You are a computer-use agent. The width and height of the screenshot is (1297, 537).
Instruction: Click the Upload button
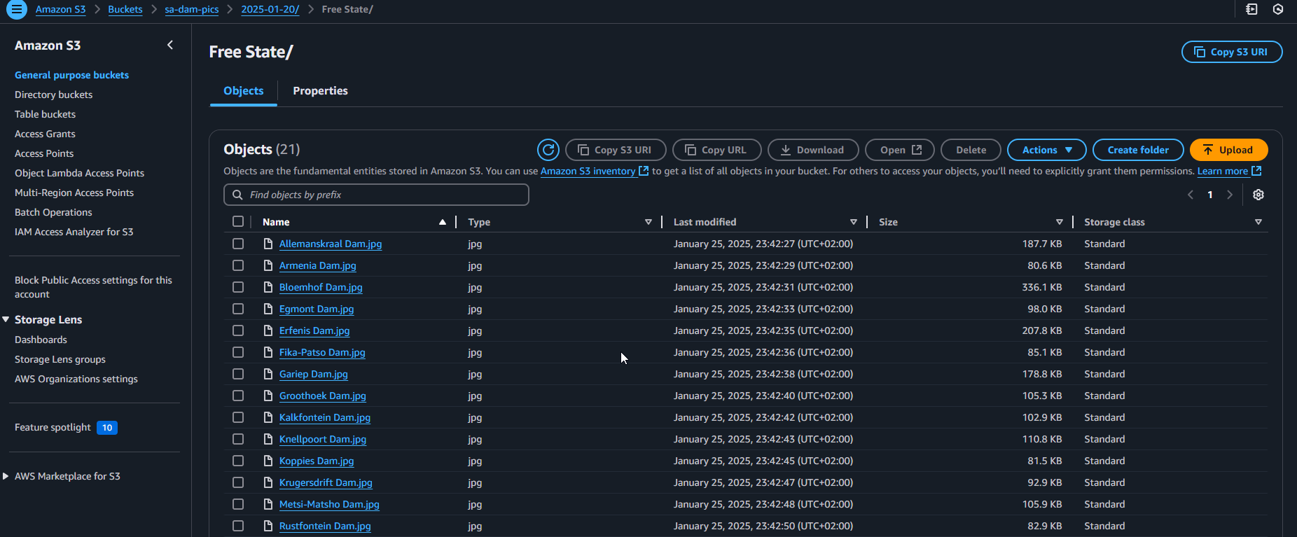point(1228,150)
